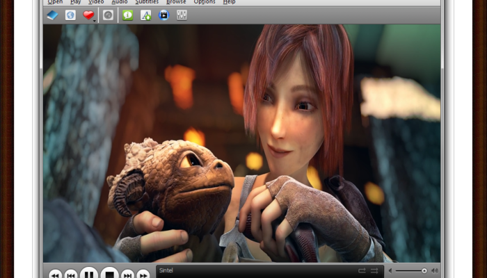The height and width of the screenshot is (278, 487).
Task: Adjust the volume slider
Action: click(424, 270)
